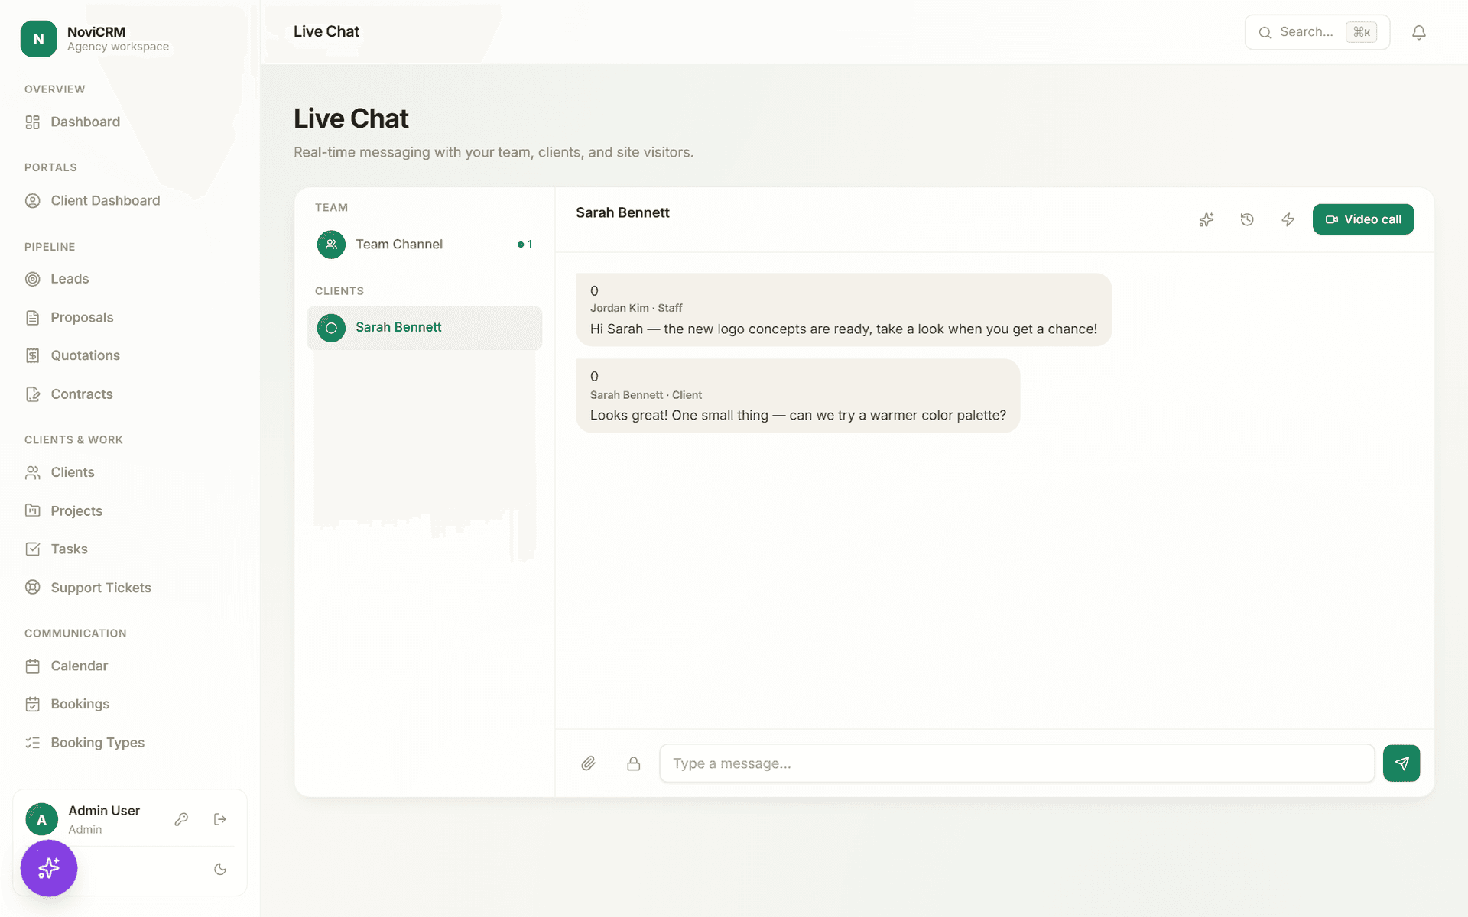This screenshot has height=917, width=1468.
Task: Click the AI sparkle icon in chat header
Action: [x=1207, y=220]
